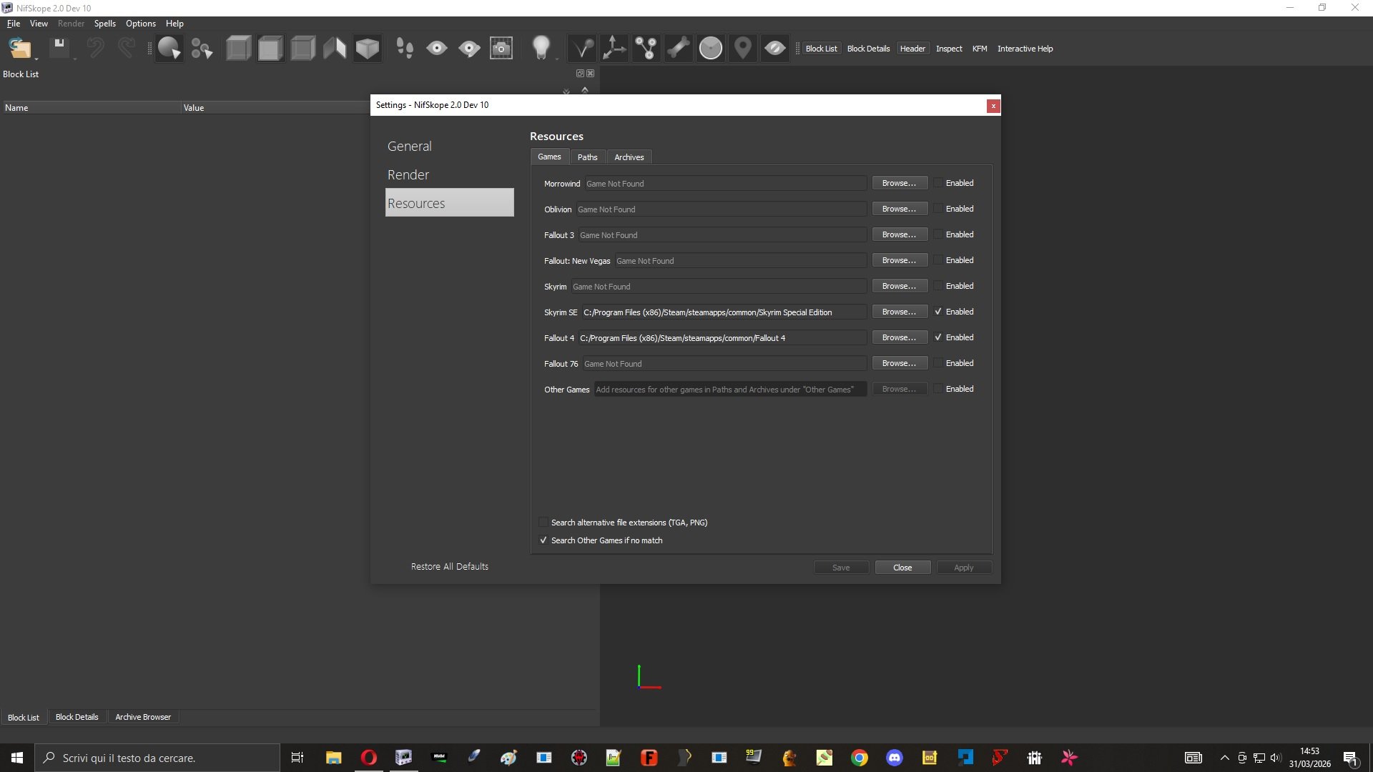Image resolution: width=1373 pixels, height=772 pixels.
Task: Switch to the Archives tab
Action: click(629, 157)
